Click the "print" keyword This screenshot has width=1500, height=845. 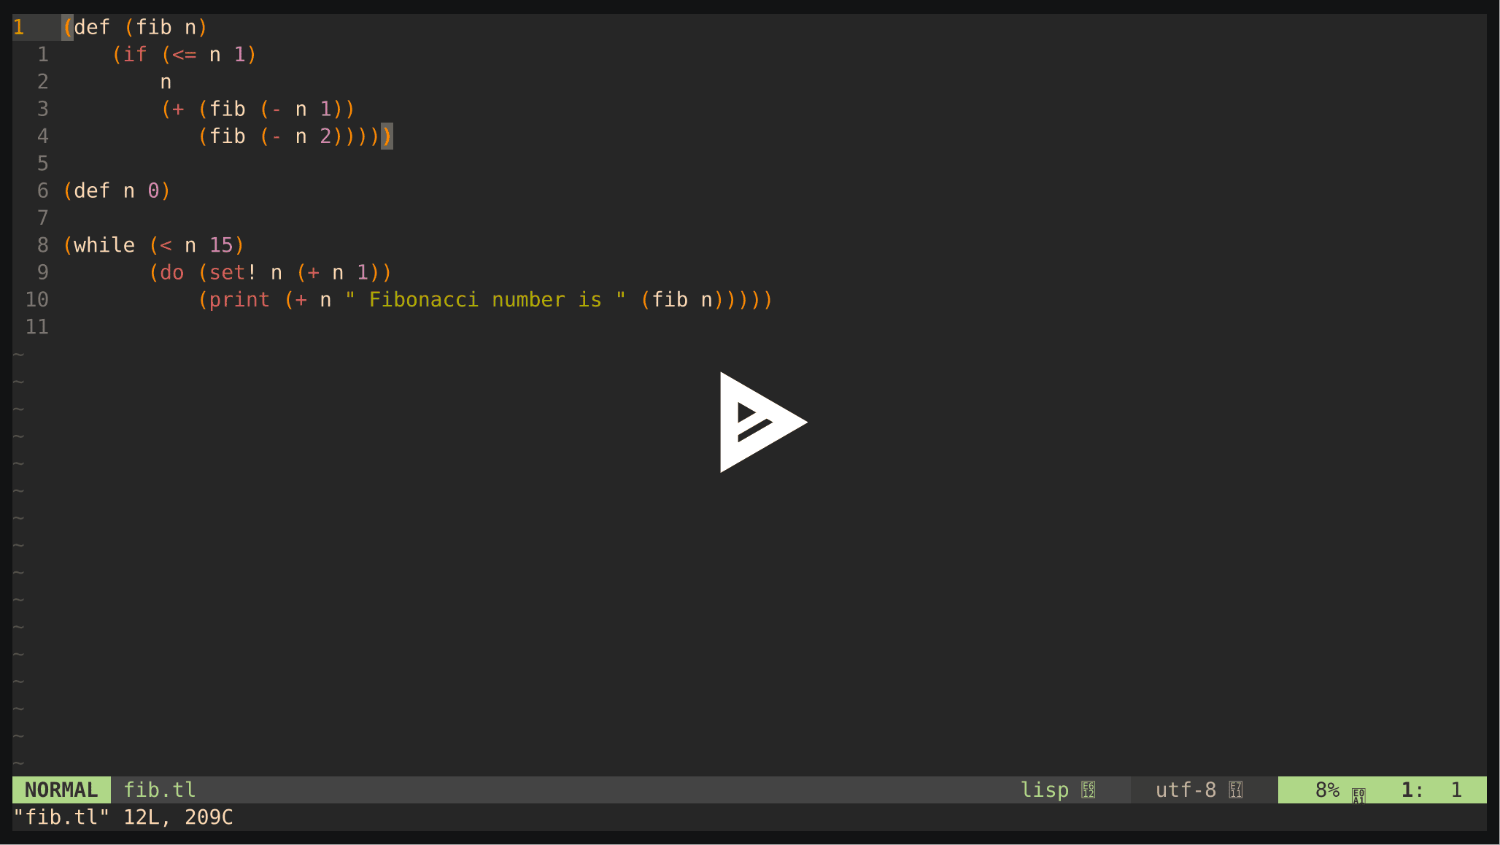click(x=239, y=299)
